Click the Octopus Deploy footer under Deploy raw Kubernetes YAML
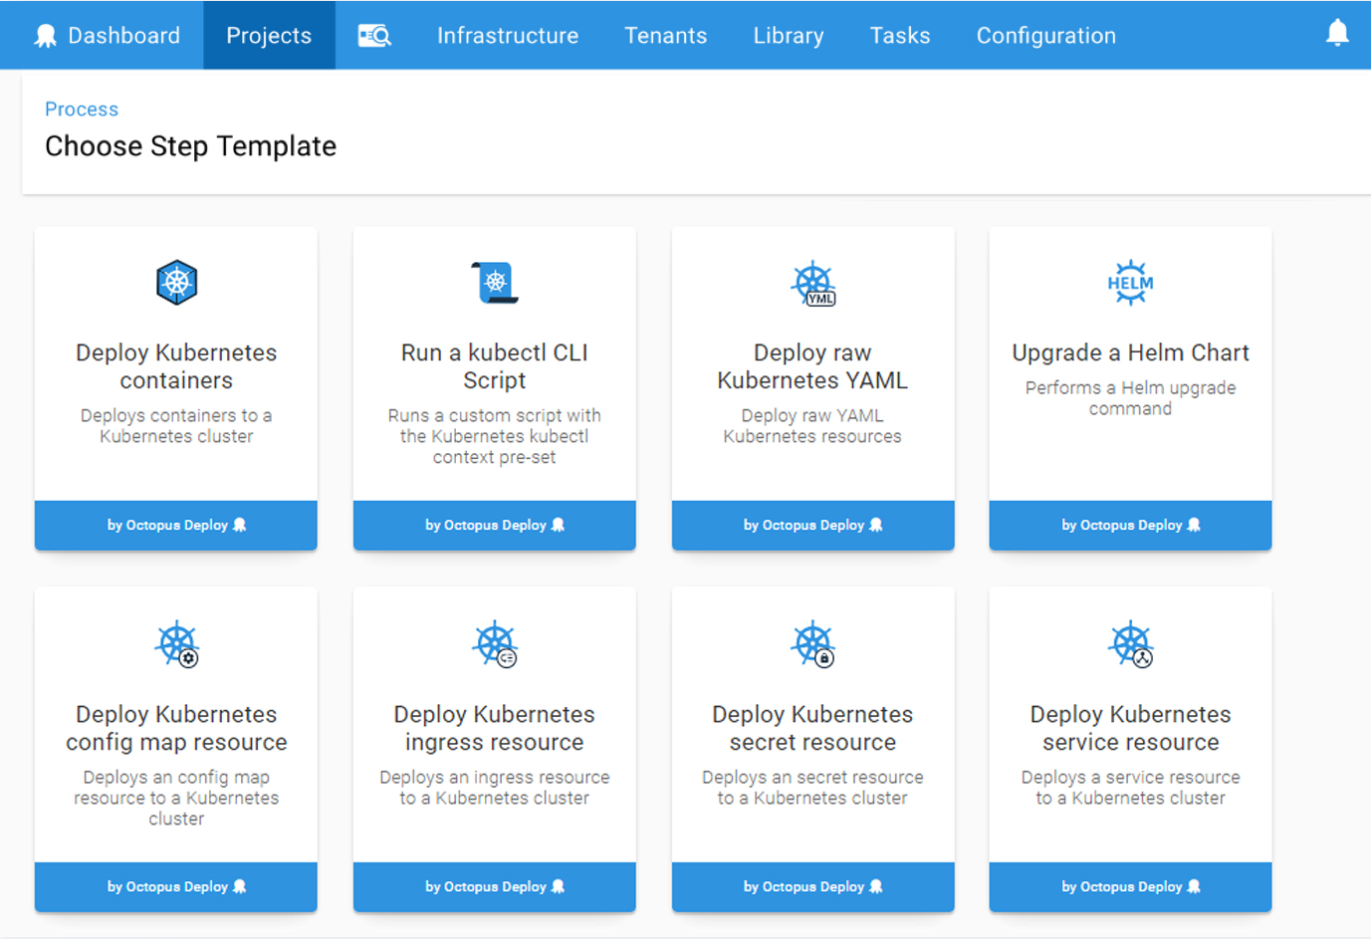The image size is (1371, 939). click(x=812, y=525)
